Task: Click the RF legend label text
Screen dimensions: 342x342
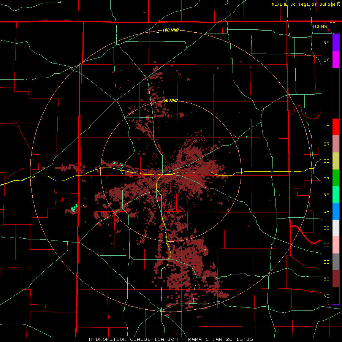Action: click(x=326, y=43)
